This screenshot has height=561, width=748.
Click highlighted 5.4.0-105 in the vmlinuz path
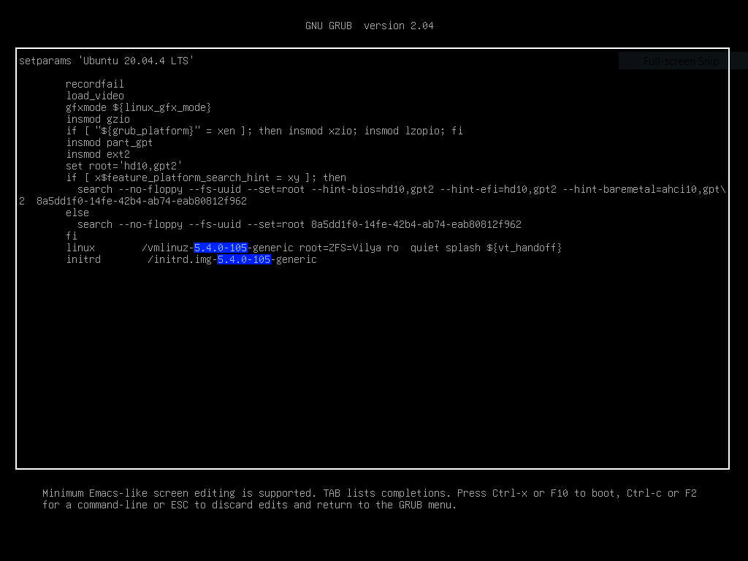pyautogui.click(x=221, y=248)
